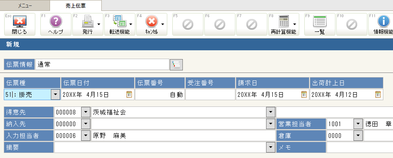The image size is (393, 158).
Task: Click the 得意先 code field 000008
Action: (x=68, y=112)
